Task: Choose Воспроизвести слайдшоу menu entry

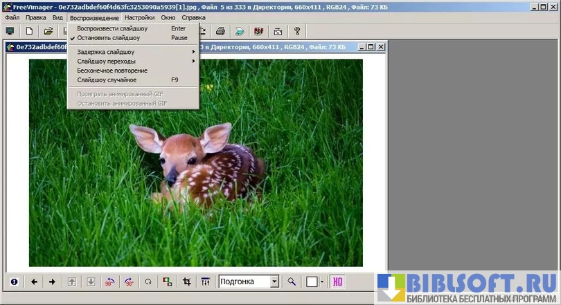Action: point(112,28)
